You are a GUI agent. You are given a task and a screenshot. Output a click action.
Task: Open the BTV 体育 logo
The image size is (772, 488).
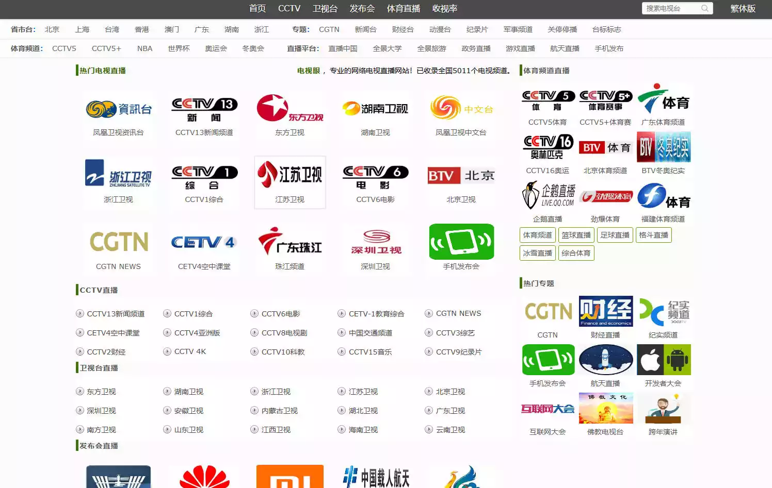tap(606, 148)
